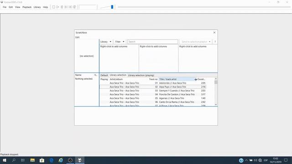Adjust the volume slider handle
The width and height of the screenshot is (292, 164).
pos(112,7)
